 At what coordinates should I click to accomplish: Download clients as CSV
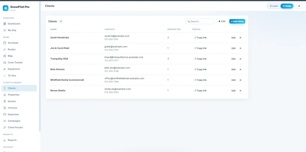[x=222, y=21]
